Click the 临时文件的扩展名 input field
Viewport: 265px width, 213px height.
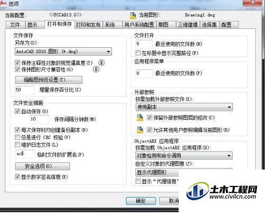point(25,154)
